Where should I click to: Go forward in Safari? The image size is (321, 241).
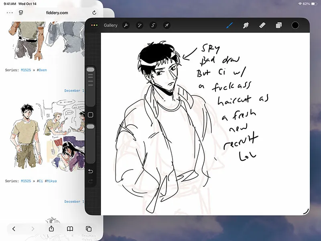(x=33, y=229)
